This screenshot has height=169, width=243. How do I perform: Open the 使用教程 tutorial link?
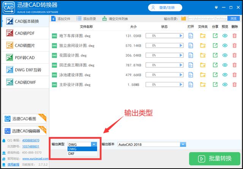click(x=14, y=164)
